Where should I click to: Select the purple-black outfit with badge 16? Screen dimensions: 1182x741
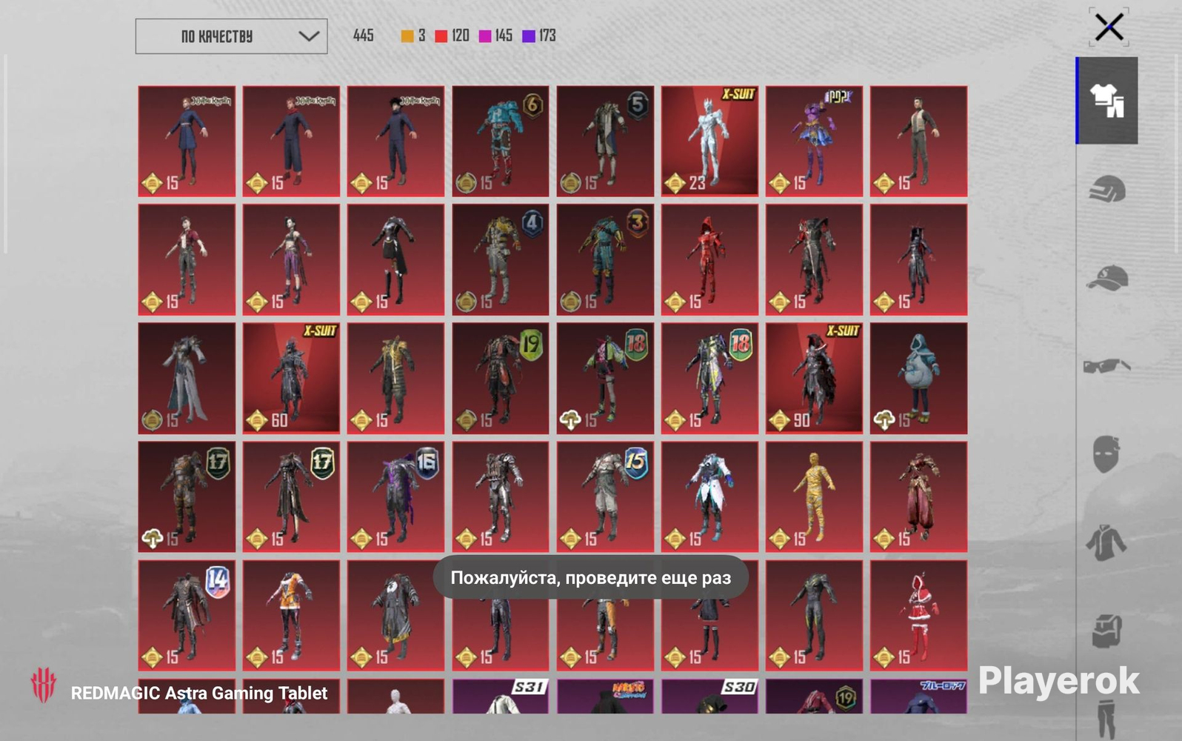click(x=395, y=496)
